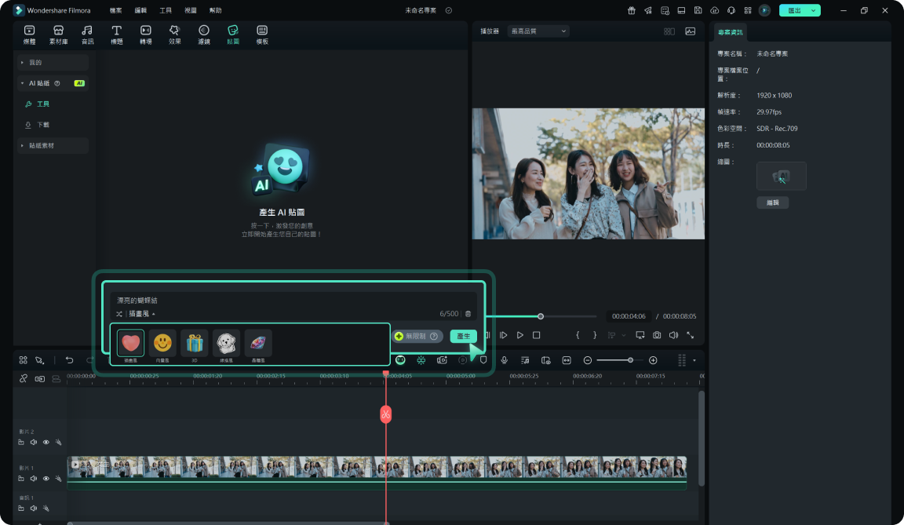
Task: Click the timeline layout grid icon
Action: tap(23, 360)
